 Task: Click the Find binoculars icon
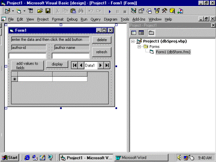point(81,11)
